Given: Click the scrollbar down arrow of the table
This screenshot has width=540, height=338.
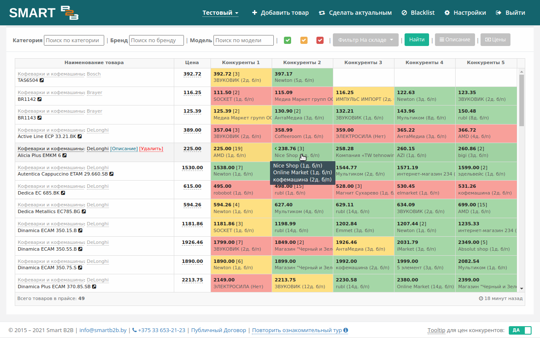Looking at the screenshot, I should tap(521, 289).
